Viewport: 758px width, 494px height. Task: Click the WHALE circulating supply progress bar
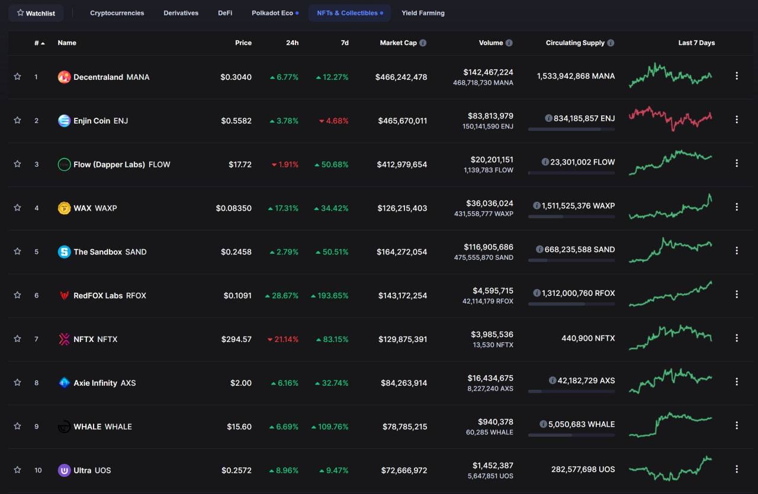(x=571, y=435)
